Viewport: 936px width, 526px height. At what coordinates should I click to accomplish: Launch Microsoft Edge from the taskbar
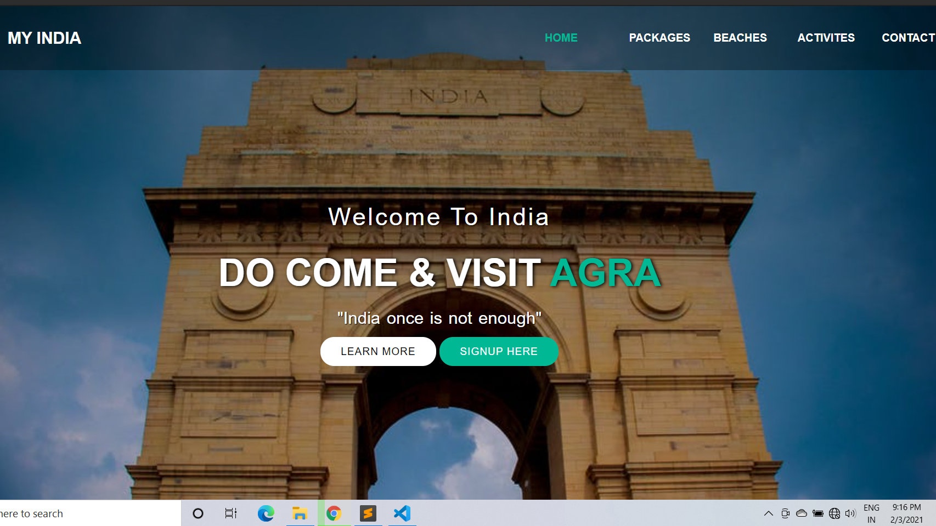click(x=266, y=513)
